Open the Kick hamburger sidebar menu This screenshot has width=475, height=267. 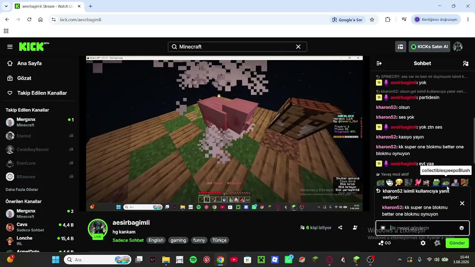[x=10, y=47]
